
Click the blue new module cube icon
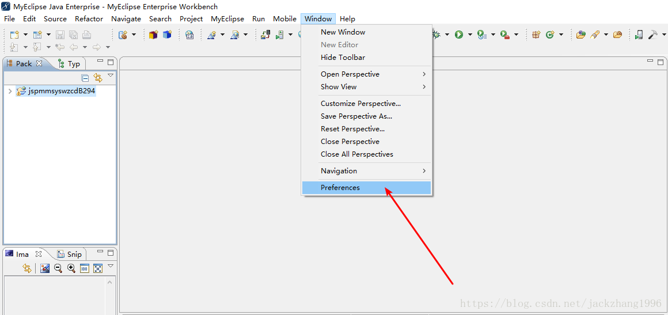[x=167, y=35]
